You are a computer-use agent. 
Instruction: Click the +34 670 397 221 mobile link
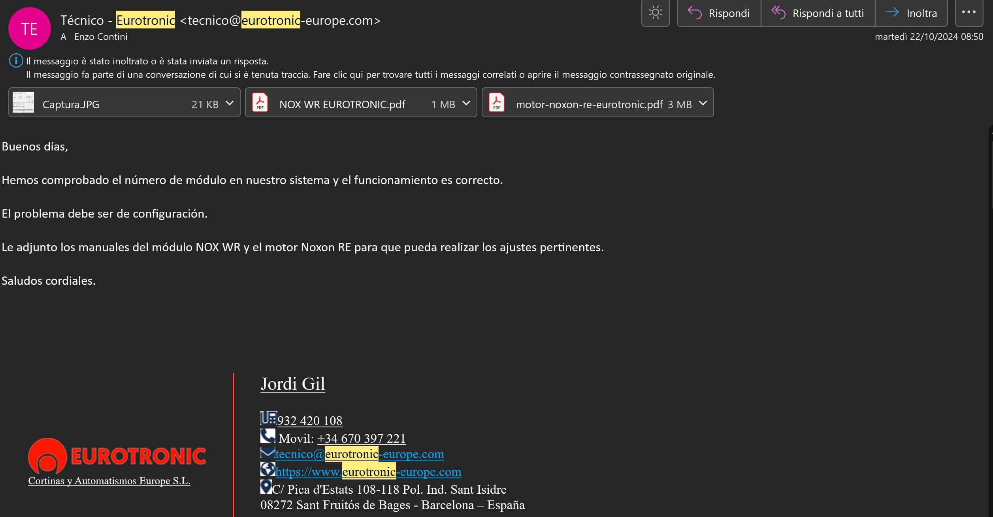(361, 438)
